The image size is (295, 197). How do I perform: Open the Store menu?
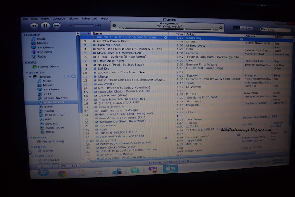pos(73,18)
